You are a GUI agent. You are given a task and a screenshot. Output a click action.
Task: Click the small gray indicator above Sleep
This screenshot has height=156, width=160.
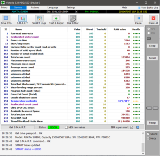pyautogui.click(x=149, y=38)
